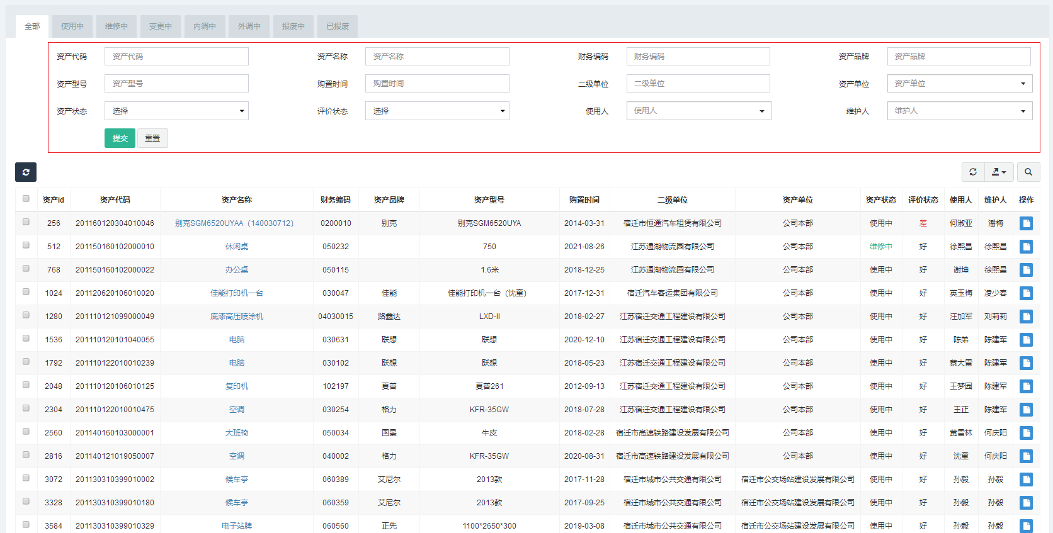
Task: Check the row checkbox for asset 512
Action: point(26,245)
